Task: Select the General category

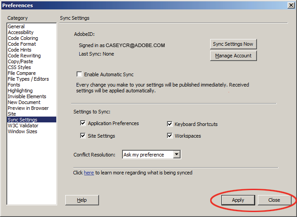Action: 16,26
